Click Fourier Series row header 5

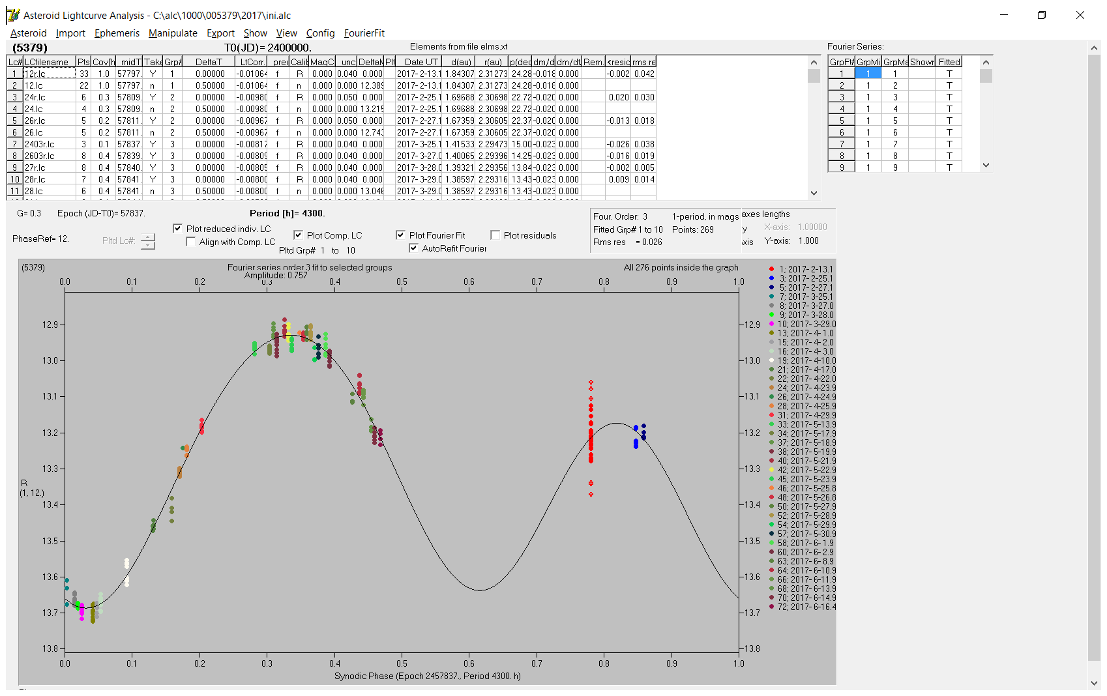(x=842, y=121)
